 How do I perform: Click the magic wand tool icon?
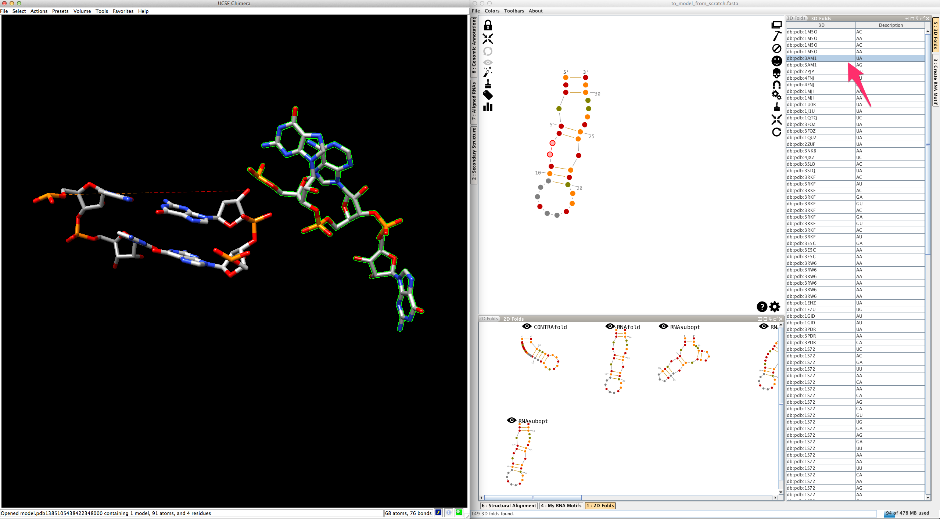coord(488,72)
